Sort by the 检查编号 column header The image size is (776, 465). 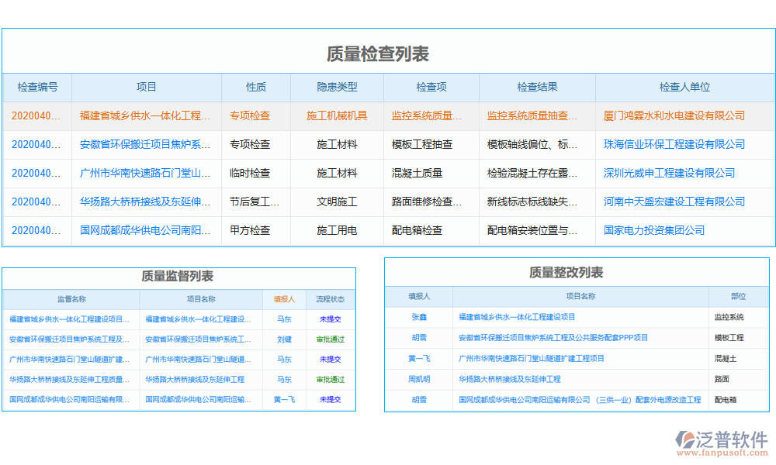point(36,88)
